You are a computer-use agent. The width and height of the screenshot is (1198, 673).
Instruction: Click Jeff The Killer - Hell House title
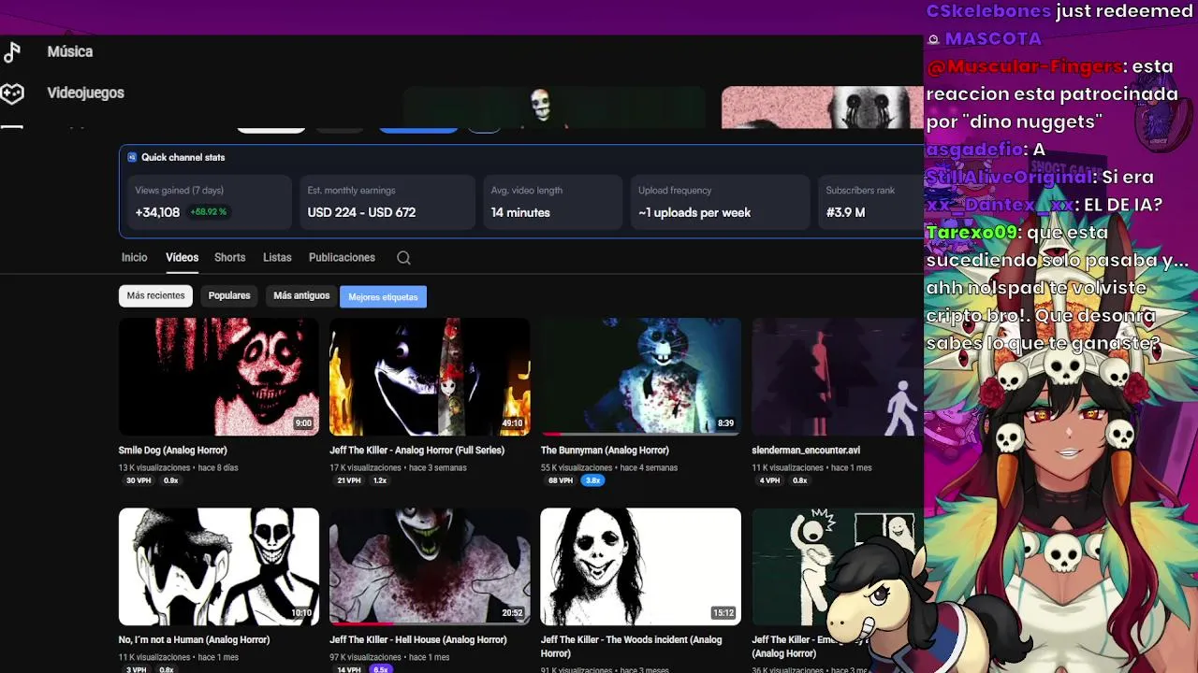pyautogui.click(x=418, y=640)
